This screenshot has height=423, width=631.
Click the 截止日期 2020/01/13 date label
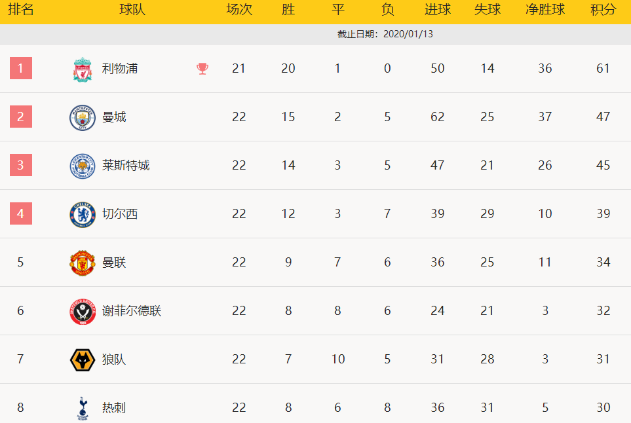(385, 34)
